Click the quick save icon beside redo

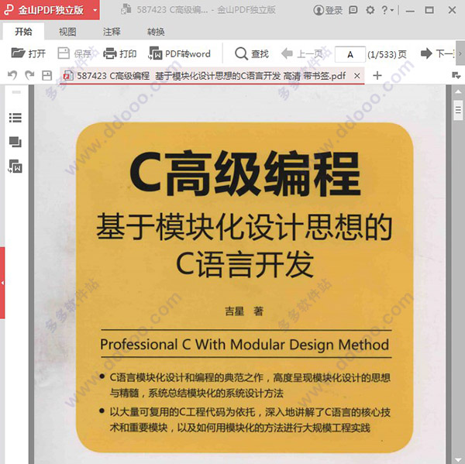coord(46,76)
